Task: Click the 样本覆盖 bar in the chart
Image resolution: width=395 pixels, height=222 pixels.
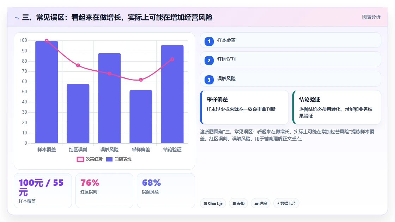Action: 47,92
